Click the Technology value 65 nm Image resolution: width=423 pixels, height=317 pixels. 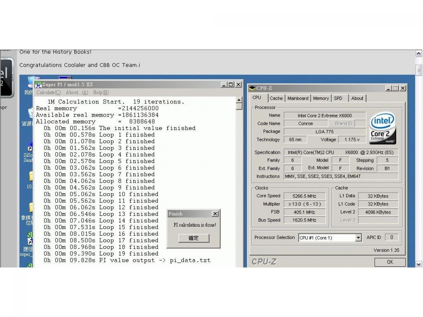point(295,140)
